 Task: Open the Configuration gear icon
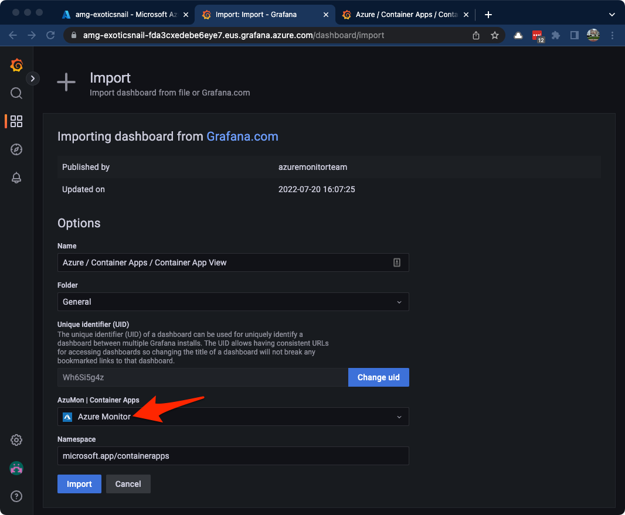16,440
